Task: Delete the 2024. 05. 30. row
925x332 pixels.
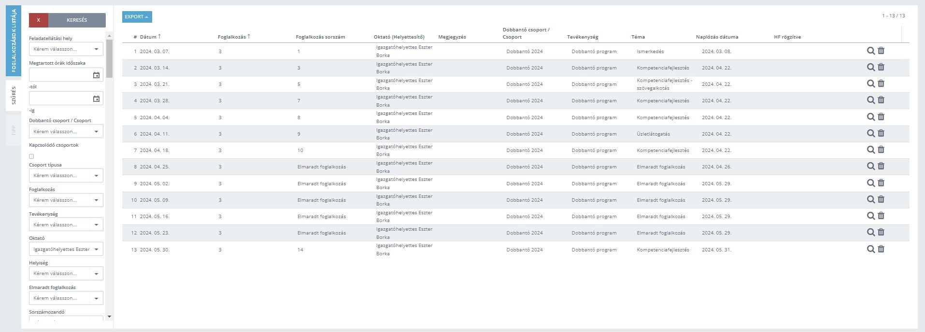Action: coord(881,249)
